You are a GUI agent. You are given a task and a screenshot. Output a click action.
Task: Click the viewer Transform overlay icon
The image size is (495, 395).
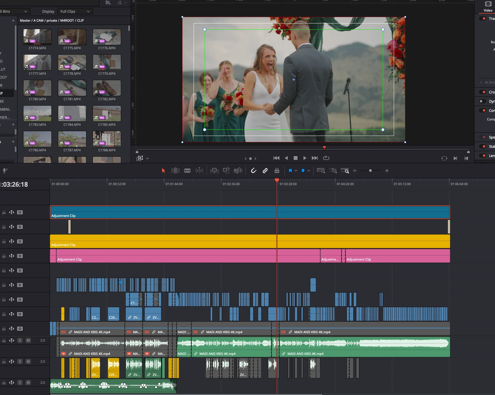[140, 158]
